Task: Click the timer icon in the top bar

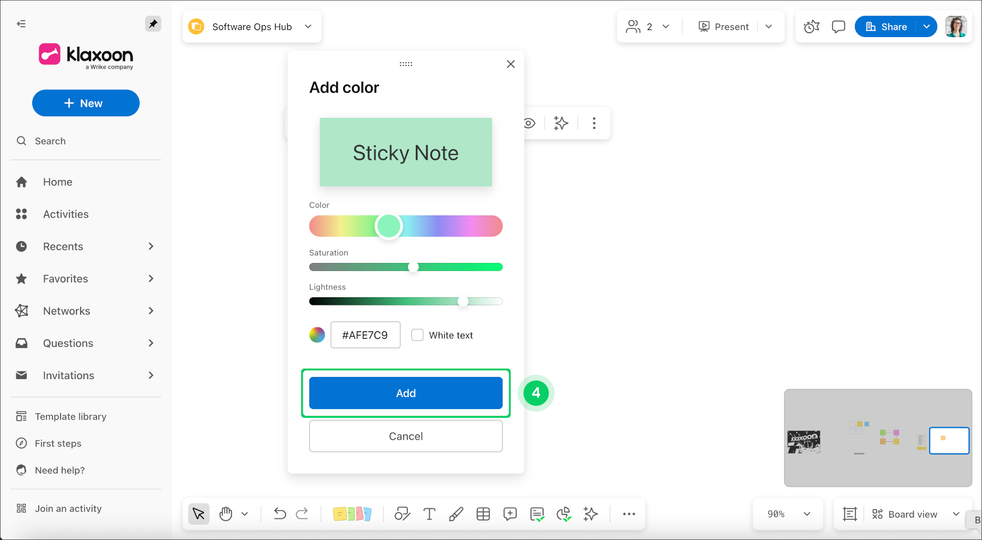Action: click(x=811, y=26)
